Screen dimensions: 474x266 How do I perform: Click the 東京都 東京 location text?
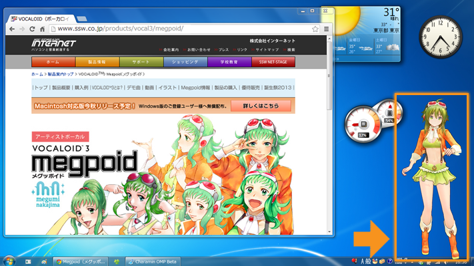(x=386, y=31)
